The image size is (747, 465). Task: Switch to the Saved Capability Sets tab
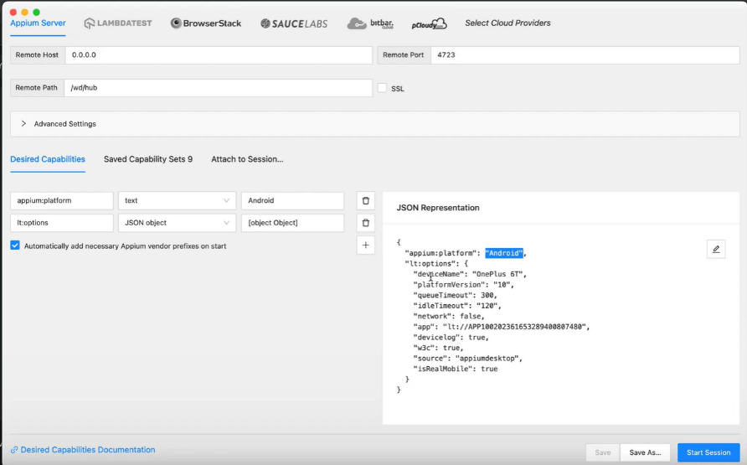[x=148, y=159]
